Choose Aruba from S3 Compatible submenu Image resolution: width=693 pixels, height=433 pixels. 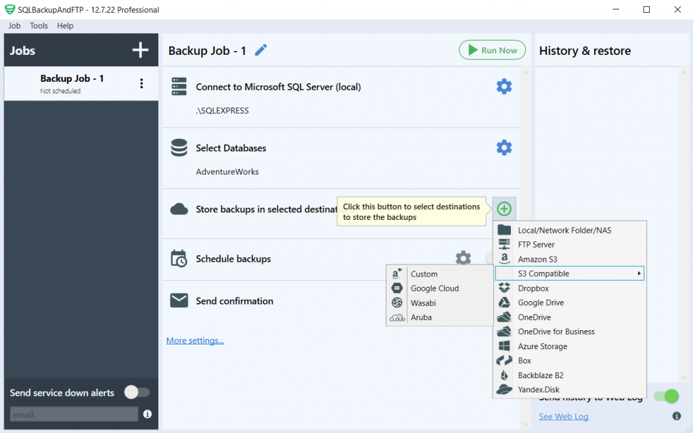439,318
